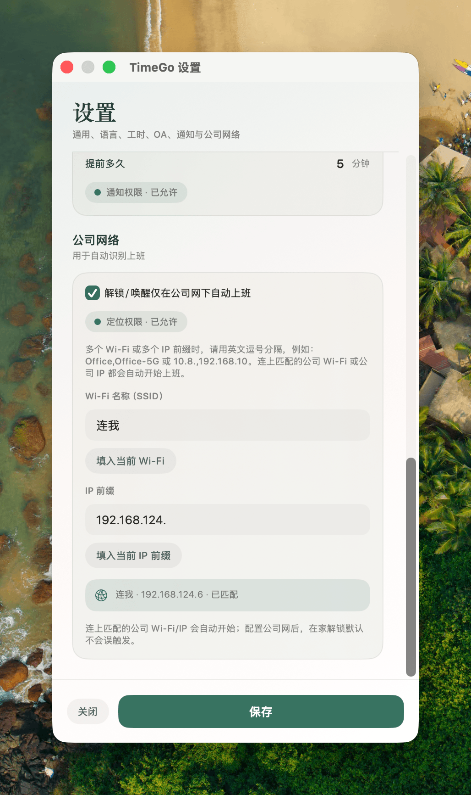The height and width of the screenshot is (795, 471).
Task: Click the 填入当前 Wi-Fi button
Action: pos(131,461)
